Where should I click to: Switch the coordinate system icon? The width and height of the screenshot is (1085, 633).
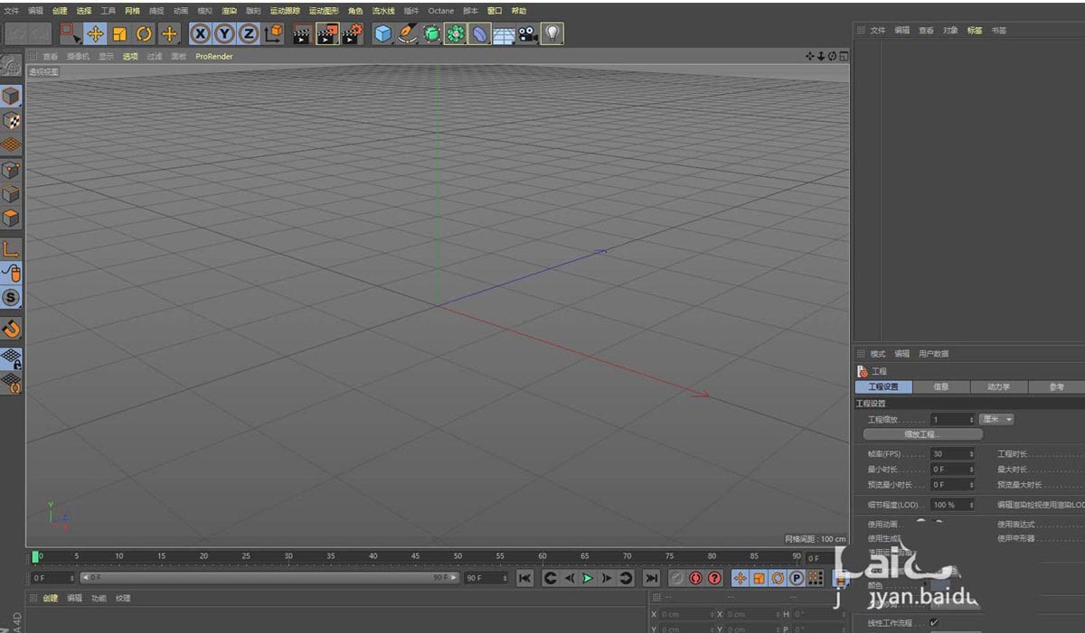click(273, 34)
